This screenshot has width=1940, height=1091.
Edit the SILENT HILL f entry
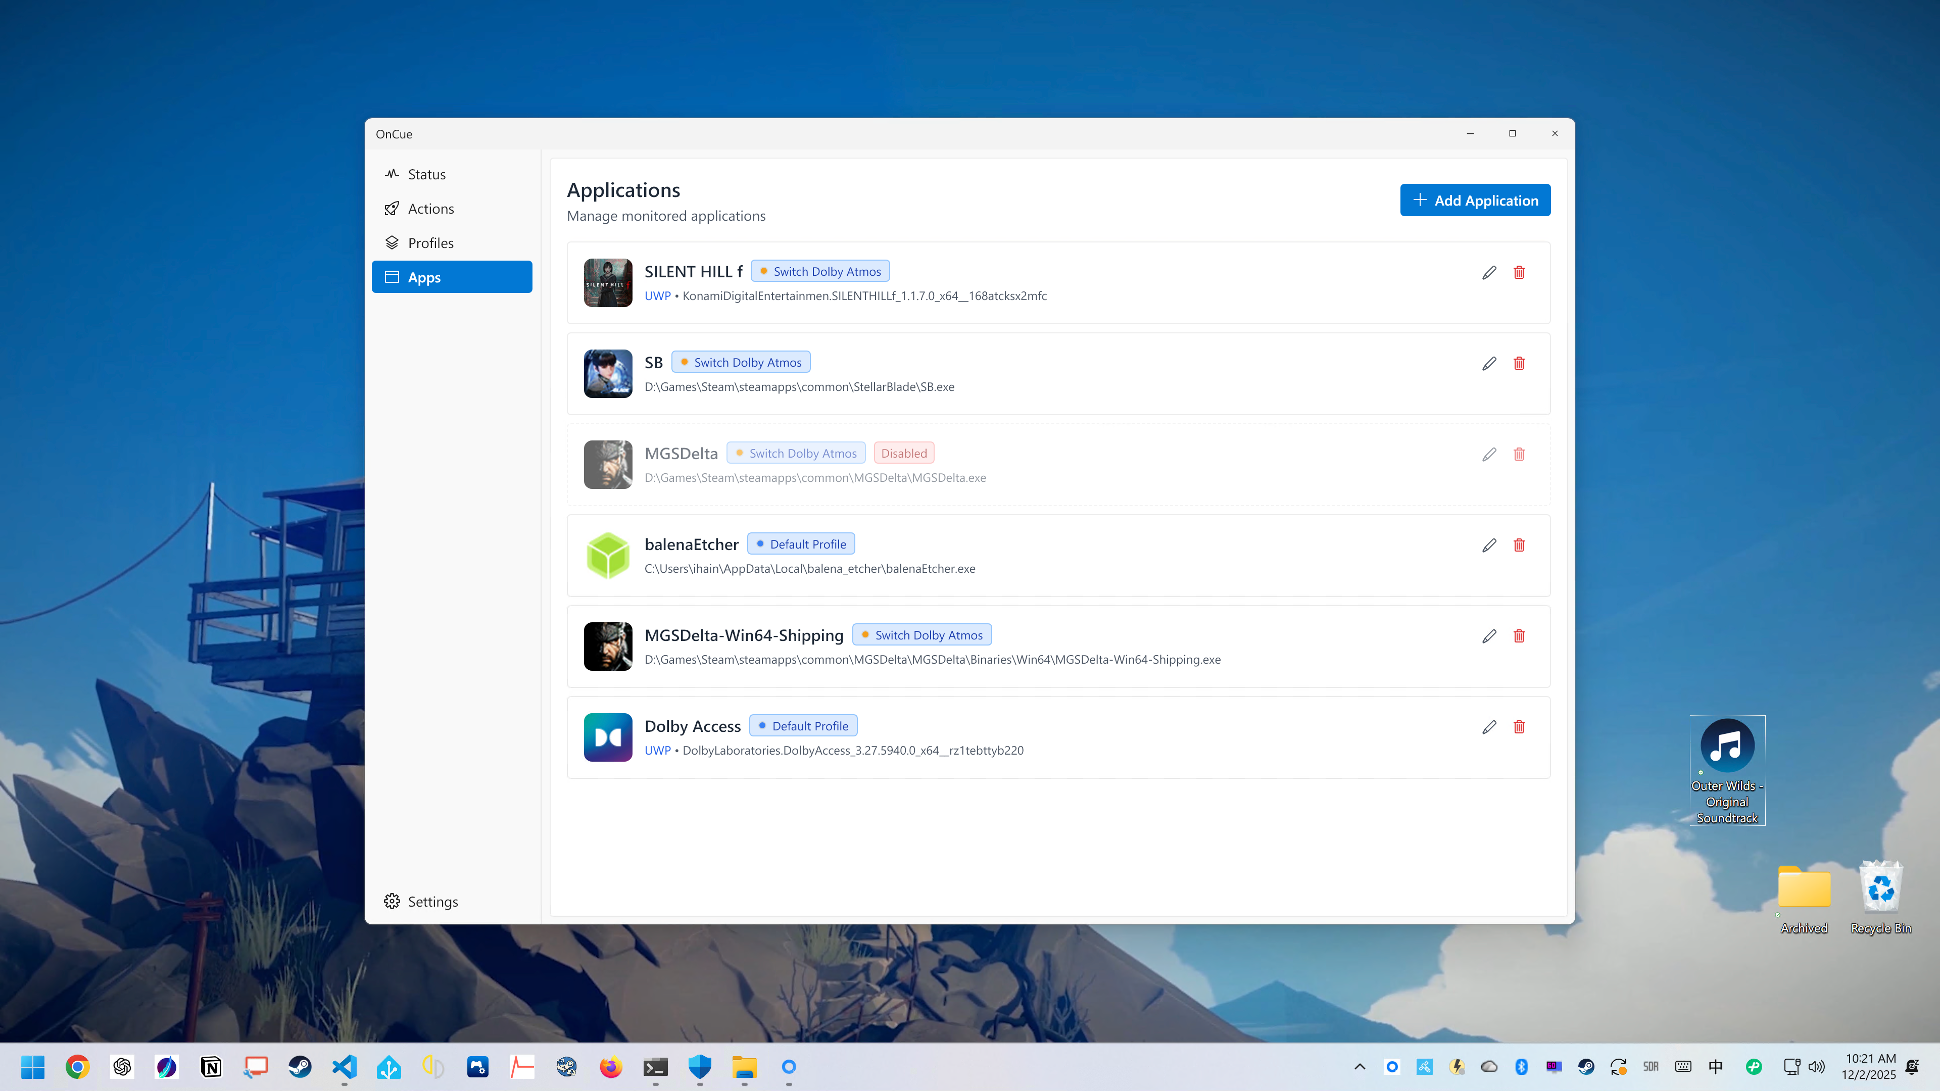(1489, 273)
